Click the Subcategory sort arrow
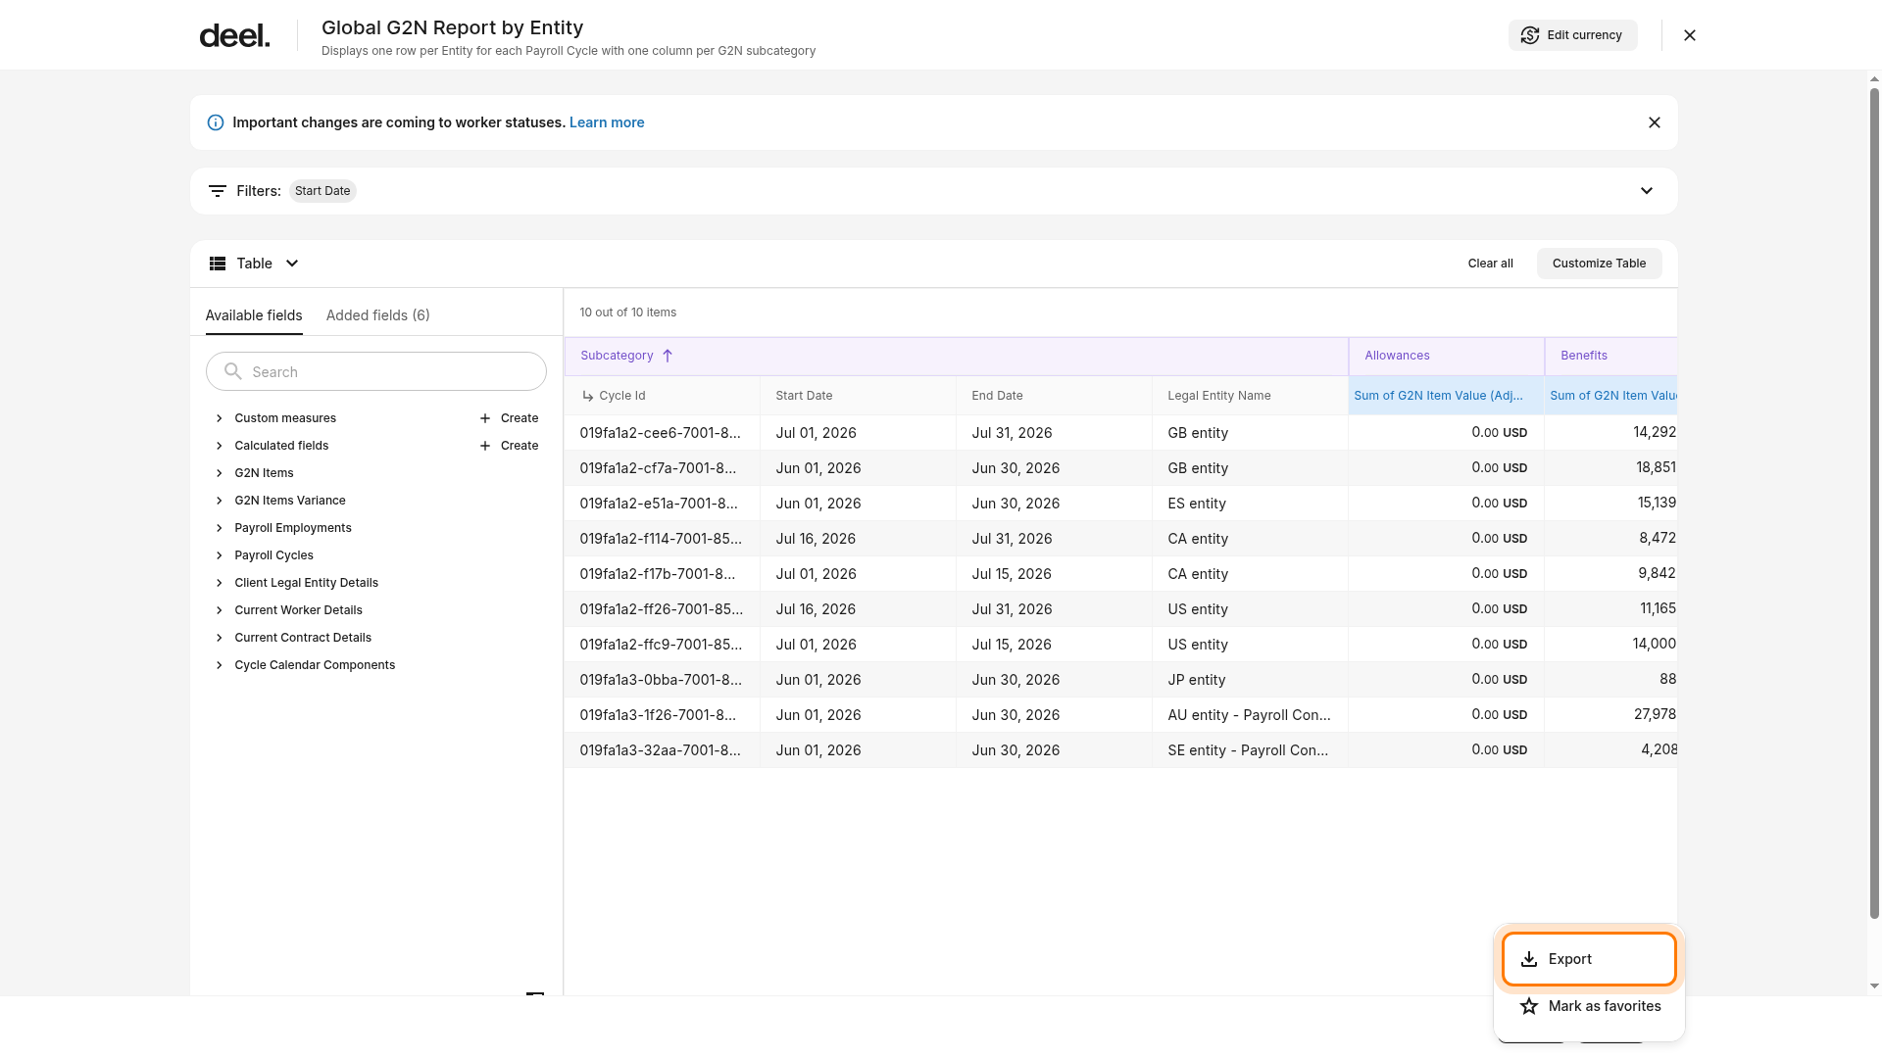 (x=668, y=356)
